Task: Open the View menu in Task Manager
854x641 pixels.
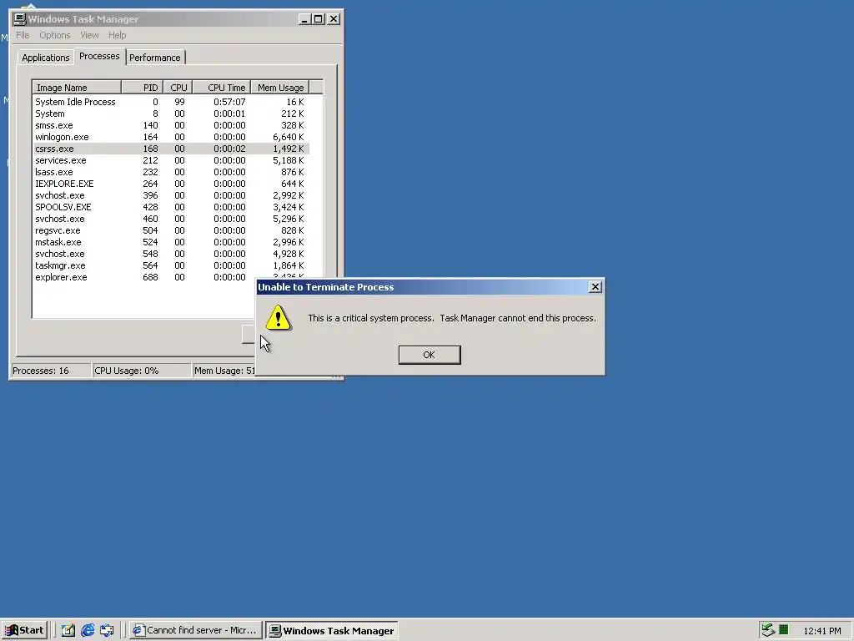Action: (x=89, y=35)
